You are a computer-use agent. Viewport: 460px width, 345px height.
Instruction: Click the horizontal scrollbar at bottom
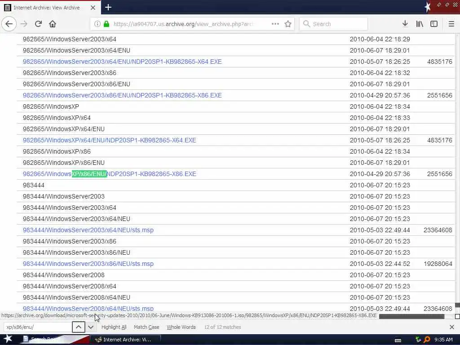click(x=411, y=316)
